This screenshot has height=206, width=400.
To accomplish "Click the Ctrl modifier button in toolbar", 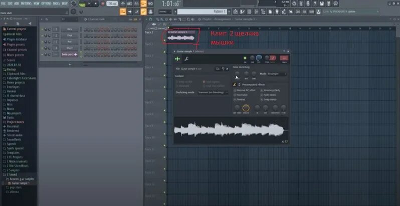I will coord(298,11).
